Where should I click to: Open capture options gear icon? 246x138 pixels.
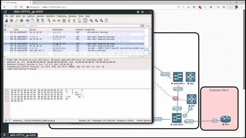[x=22, y=21]
